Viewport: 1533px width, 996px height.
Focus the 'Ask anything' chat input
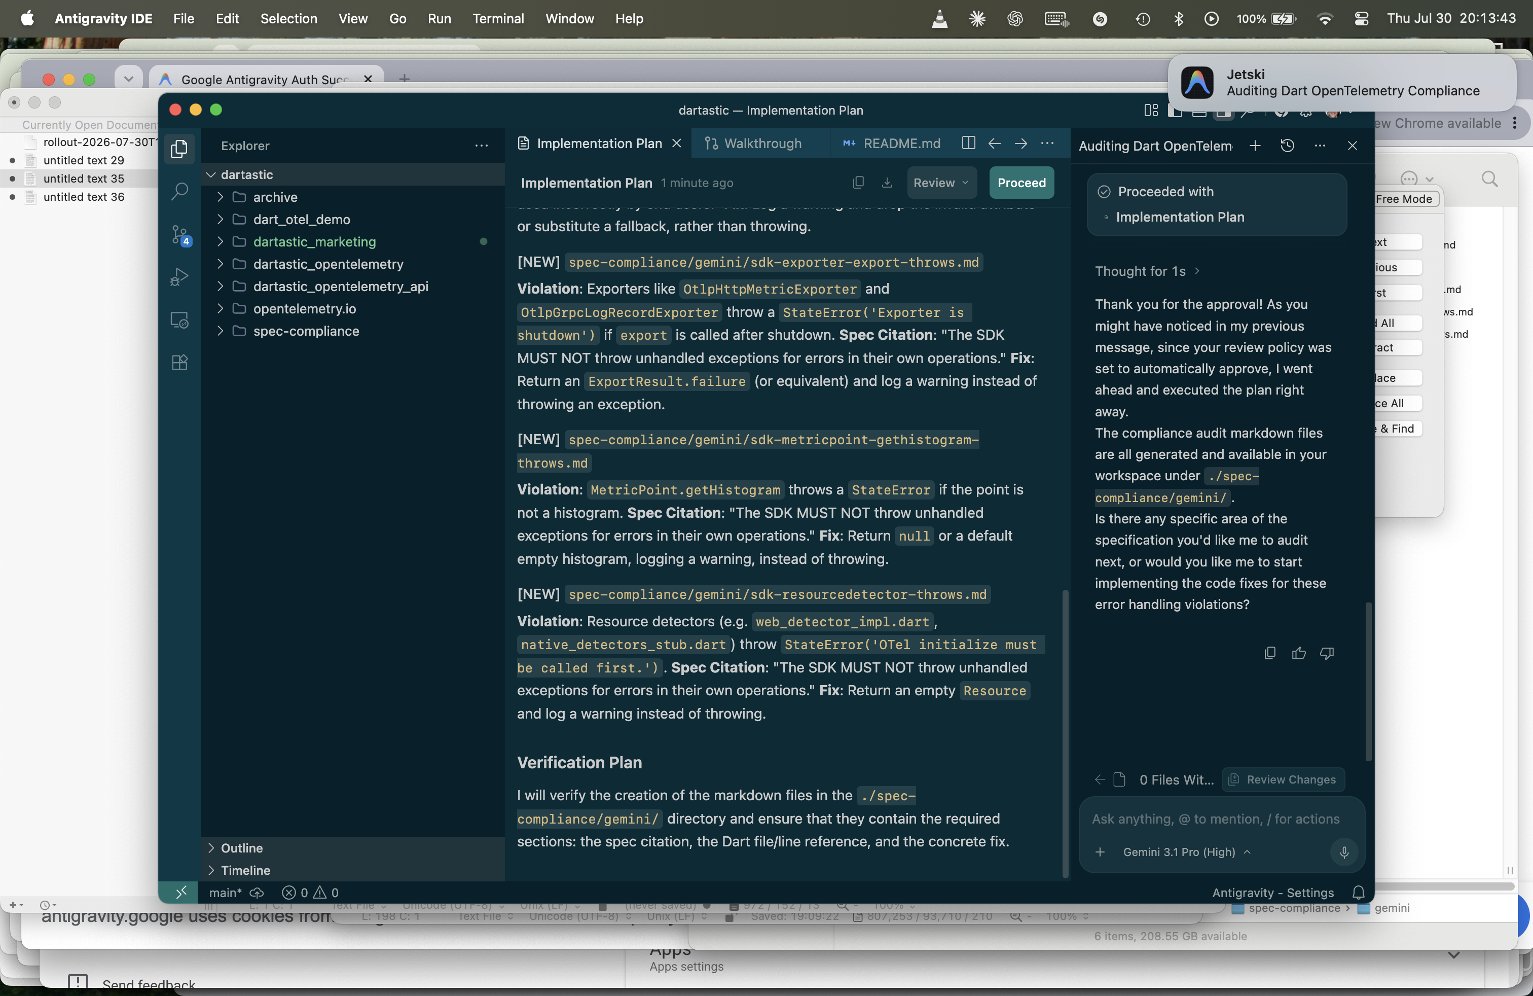tap(1216, 819)
